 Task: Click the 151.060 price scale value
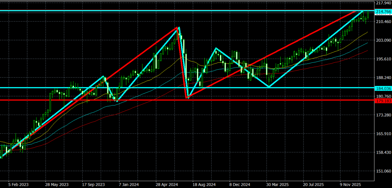tap(383, 171)
